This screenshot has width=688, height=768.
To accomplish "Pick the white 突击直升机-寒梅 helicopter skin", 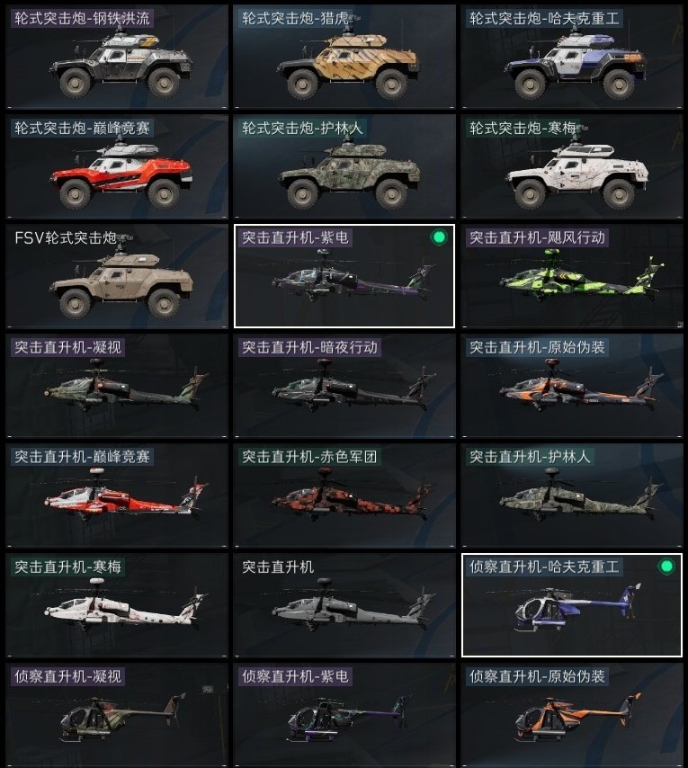I will coord(117,605).
